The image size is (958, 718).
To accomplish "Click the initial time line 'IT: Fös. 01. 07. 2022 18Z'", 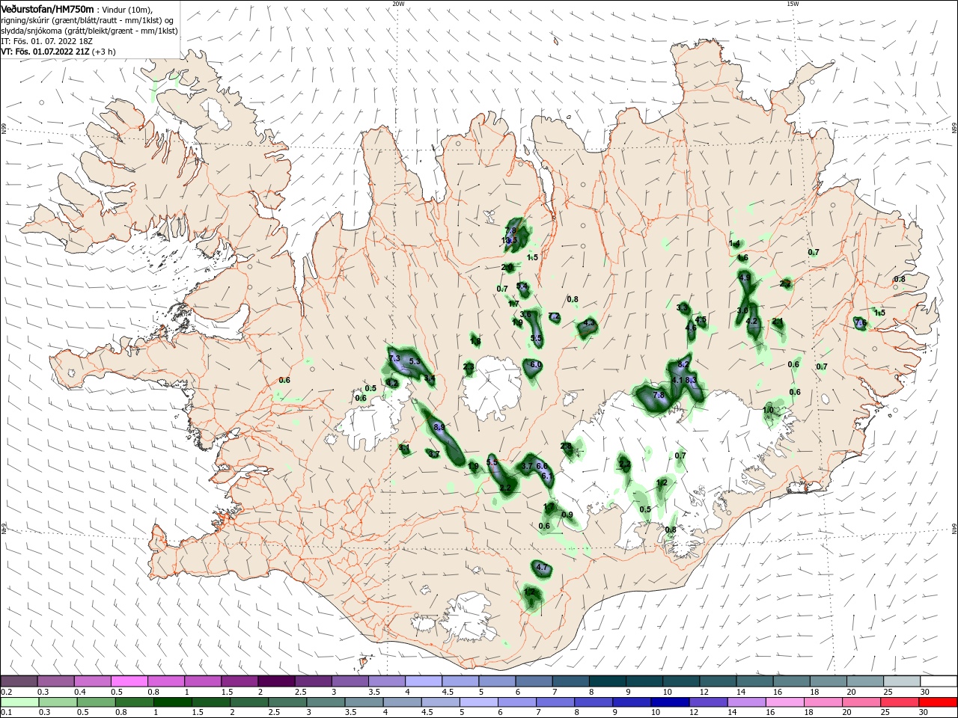I will (46, 41).
